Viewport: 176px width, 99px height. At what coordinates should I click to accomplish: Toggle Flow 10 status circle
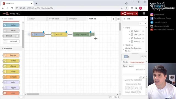click(143, 42)
